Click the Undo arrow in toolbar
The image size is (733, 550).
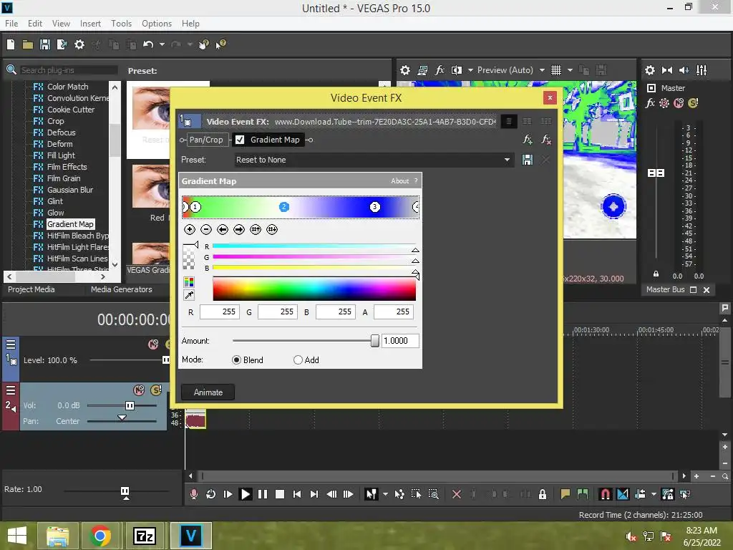(x=148, y=44)
